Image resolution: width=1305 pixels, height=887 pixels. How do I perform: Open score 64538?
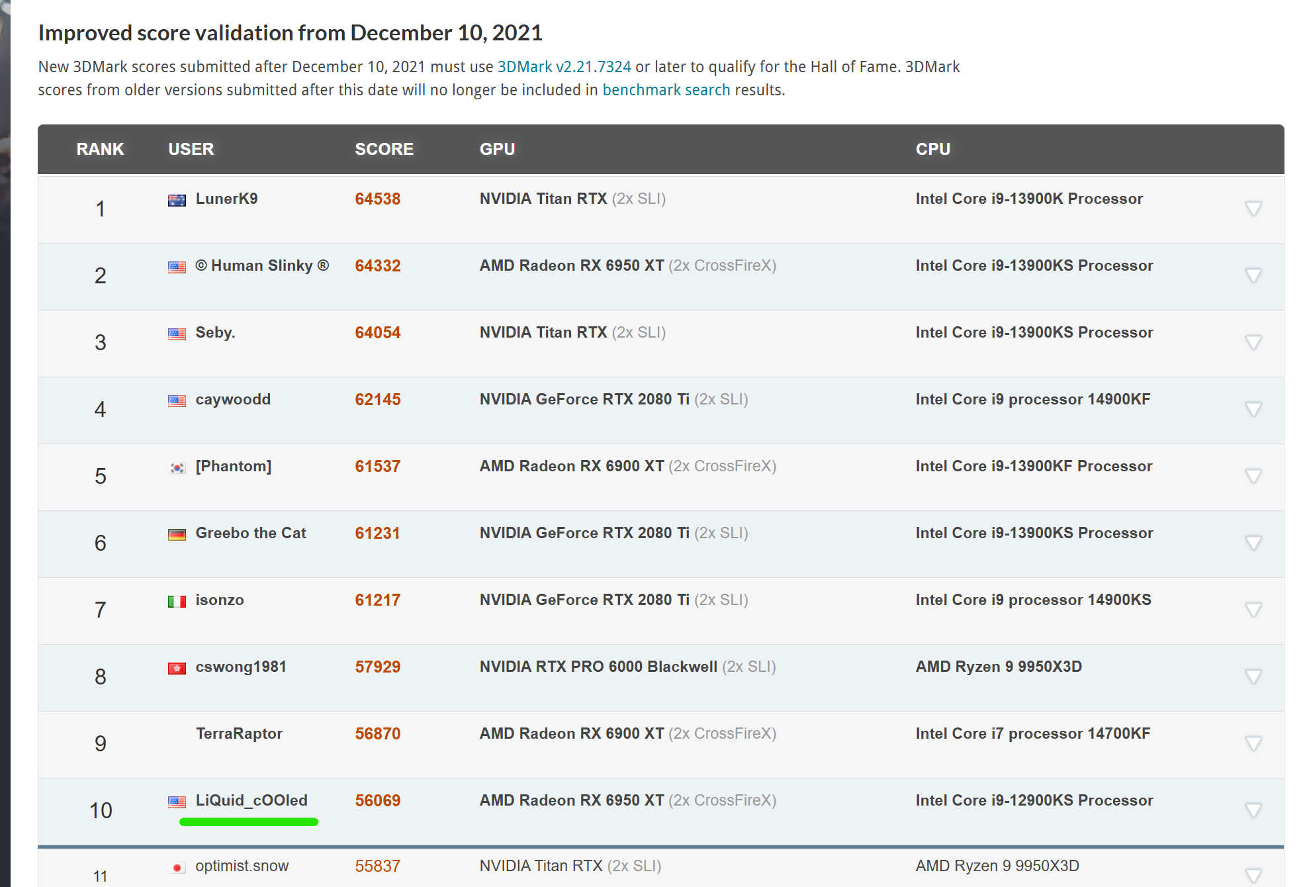[x=378, y=199]
